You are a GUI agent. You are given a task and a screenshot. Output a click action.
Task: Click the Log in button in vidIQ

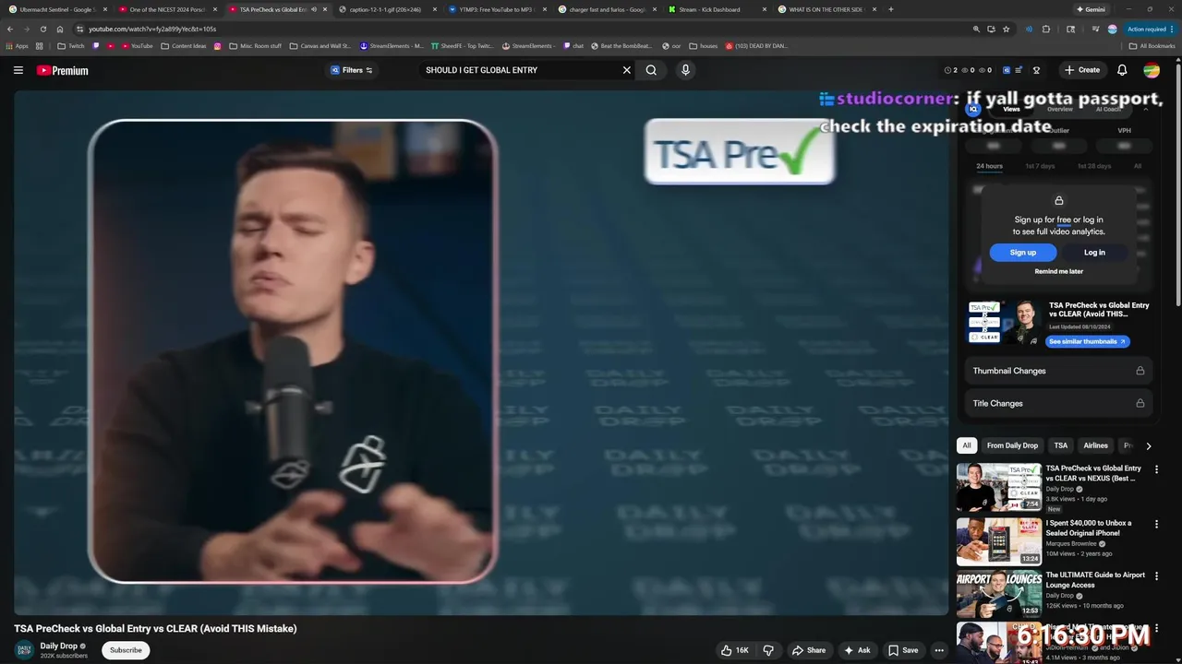click(1094, 252)
